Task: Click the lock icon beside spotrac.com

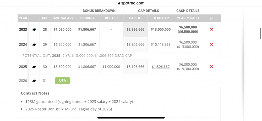Action: [x=119, y=3]
